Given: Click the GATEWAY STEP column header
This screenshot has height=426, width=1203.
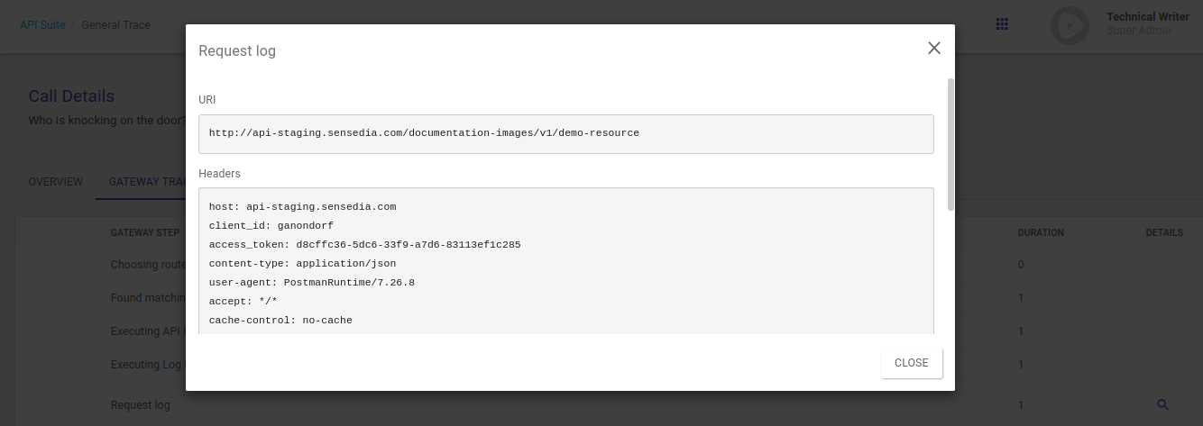Looking at the screenshot, I should 145,232.
